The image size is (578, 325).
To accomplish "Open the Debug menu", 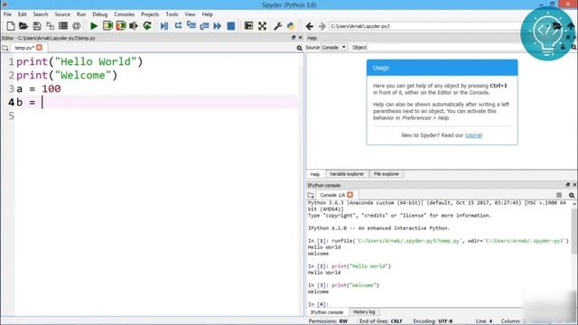I will coord(100,14).
